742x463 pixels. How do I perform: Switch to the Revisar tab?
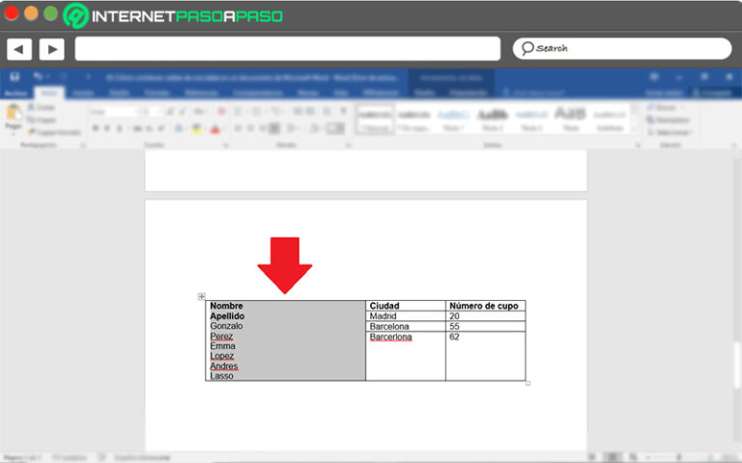[308, 93]
